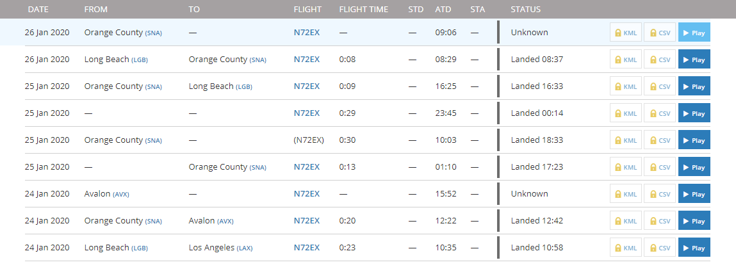Play the Long Beach to Los Angeles flight
This screenshot has width=736, height=267.
(x=694, y=248)
